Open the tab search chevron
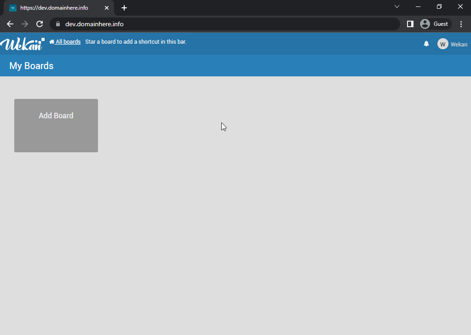This screenshot has height=335, width=471. tap(397, 6)
